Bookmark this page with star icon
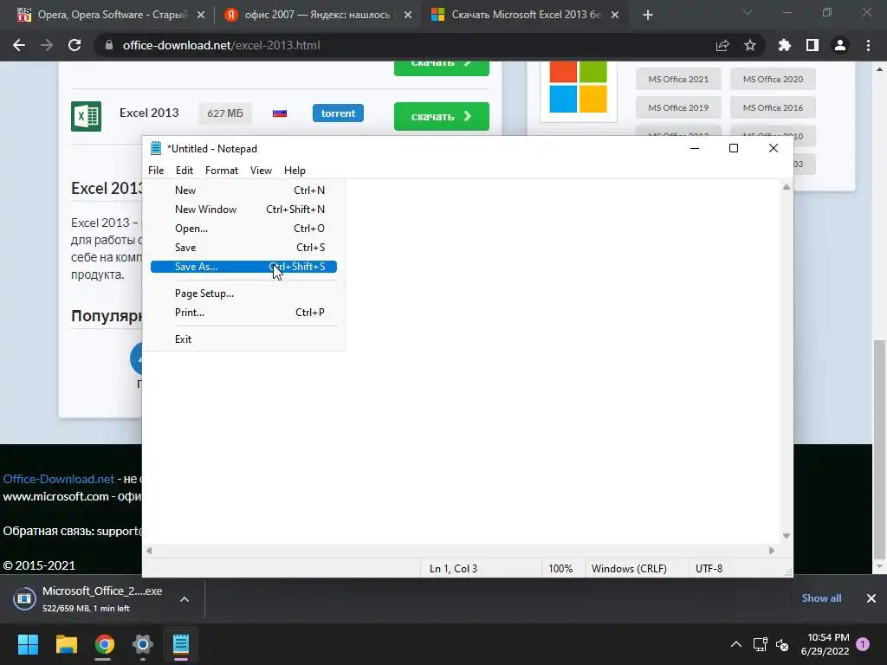 pos(750,45)
